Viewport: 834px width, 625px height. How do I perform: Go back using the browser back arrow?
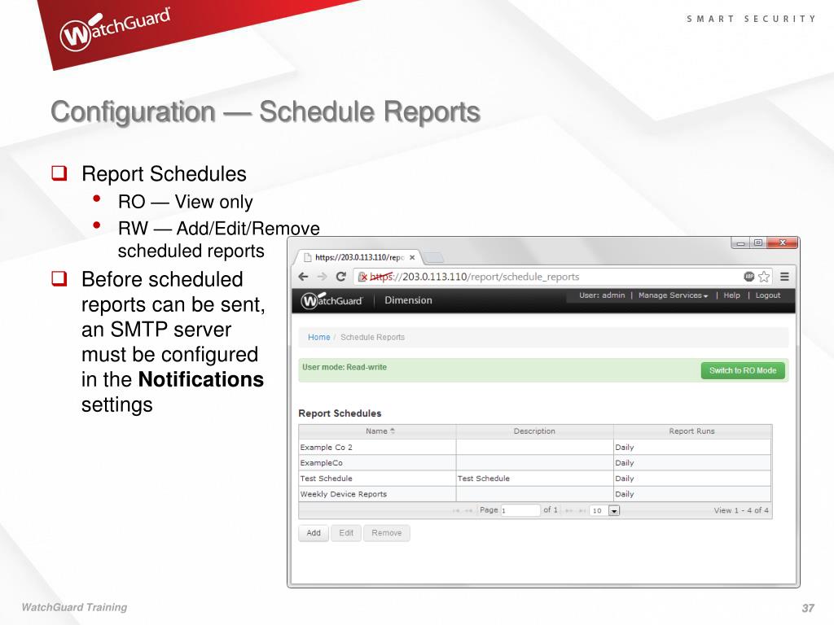coord(303,277)
